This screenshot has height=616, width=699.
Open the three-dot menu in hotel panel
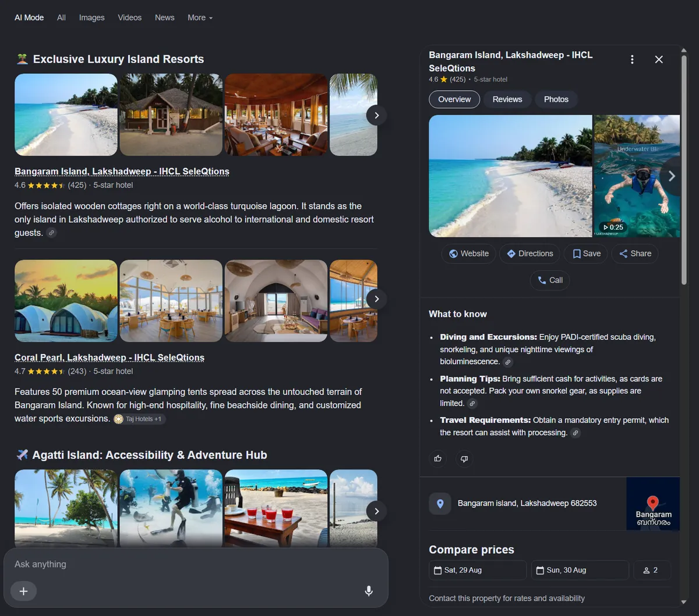click(x=632, y=59)
